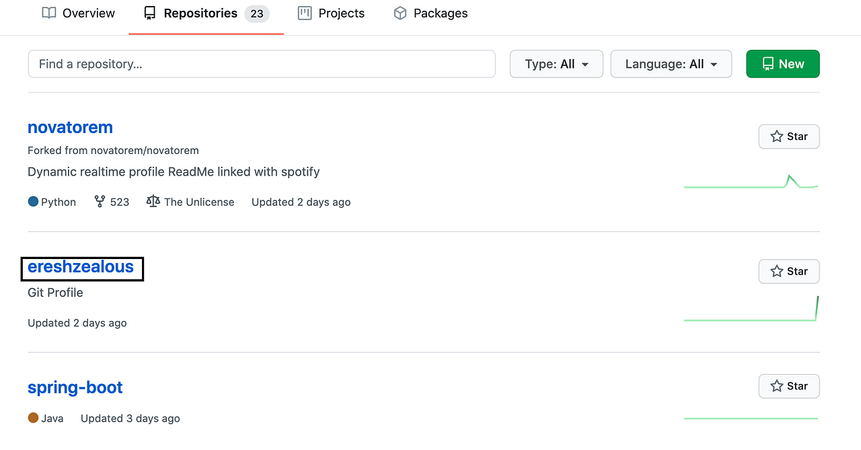Star the novatorem repository
The width and height of the screenshot is (861, 450).
pos(788,137)
